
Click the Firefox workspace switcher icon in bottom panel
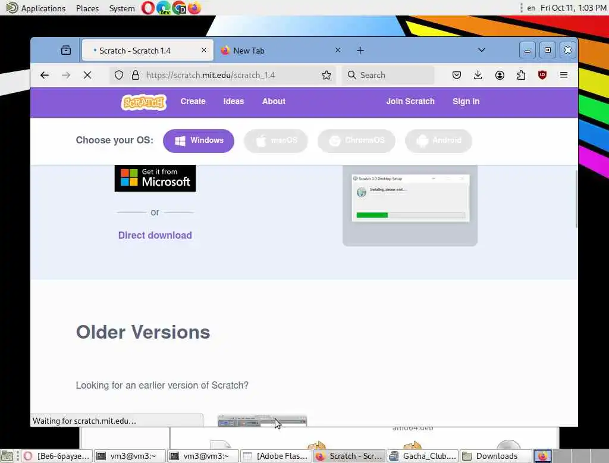point(542,456)
